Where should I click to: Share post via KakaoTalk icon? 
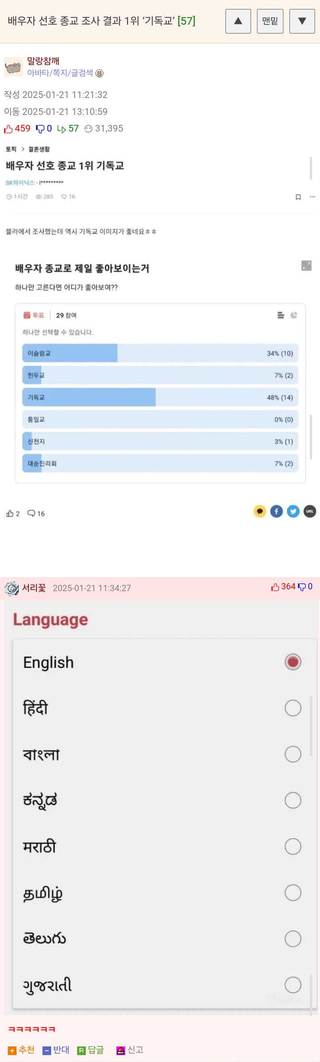(260, 512)
